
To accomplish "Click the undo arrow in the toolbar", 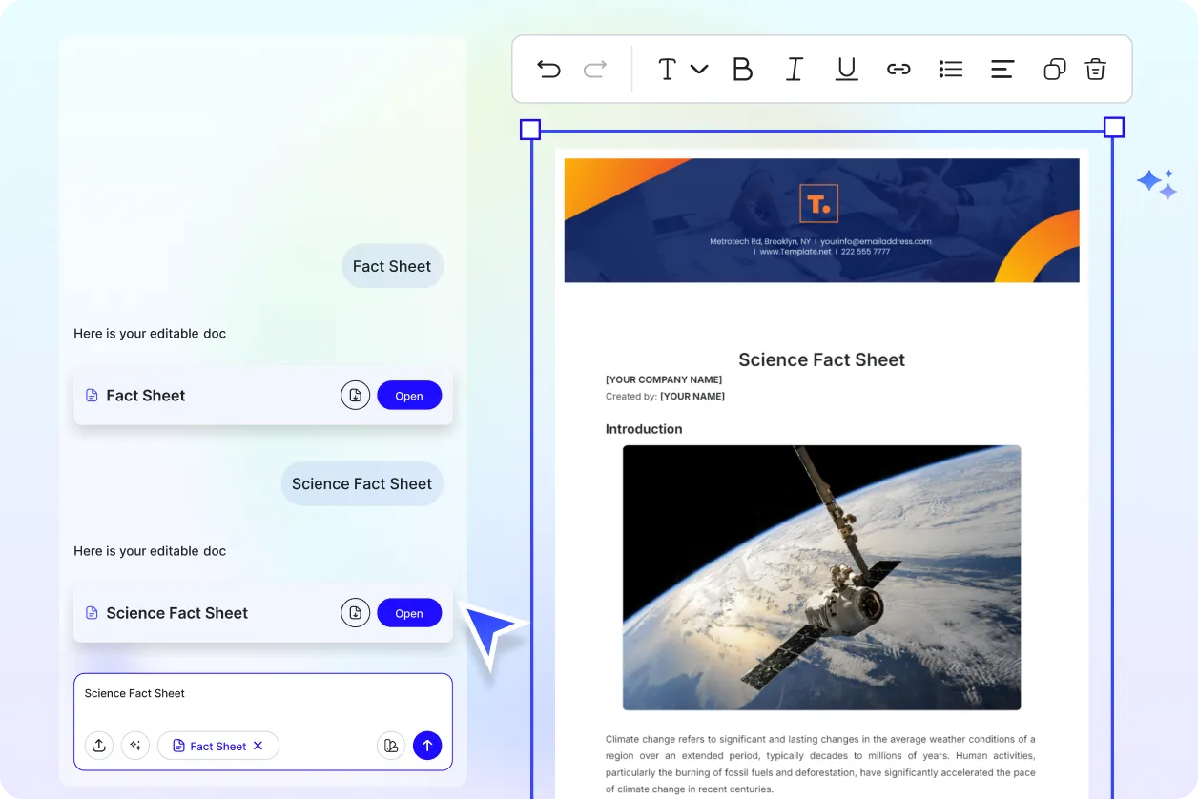I will [x=548, y=69].
